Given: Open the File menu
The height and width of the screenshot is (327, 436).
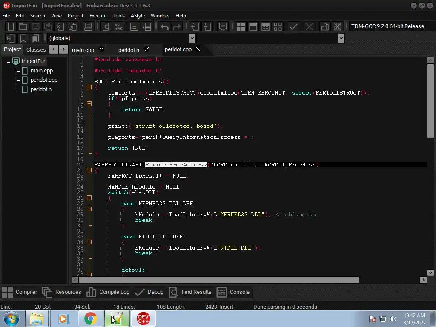Looking at the screenshot, I should [6, 16].
